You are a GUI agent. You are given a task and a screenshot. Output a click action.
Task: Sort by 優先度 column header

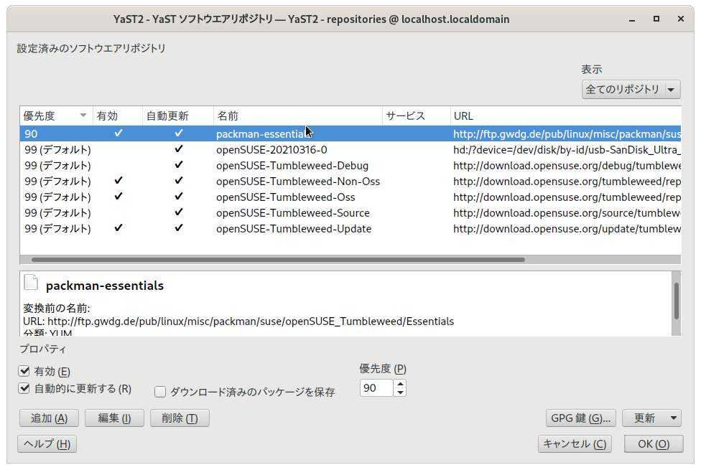[56, 116]
